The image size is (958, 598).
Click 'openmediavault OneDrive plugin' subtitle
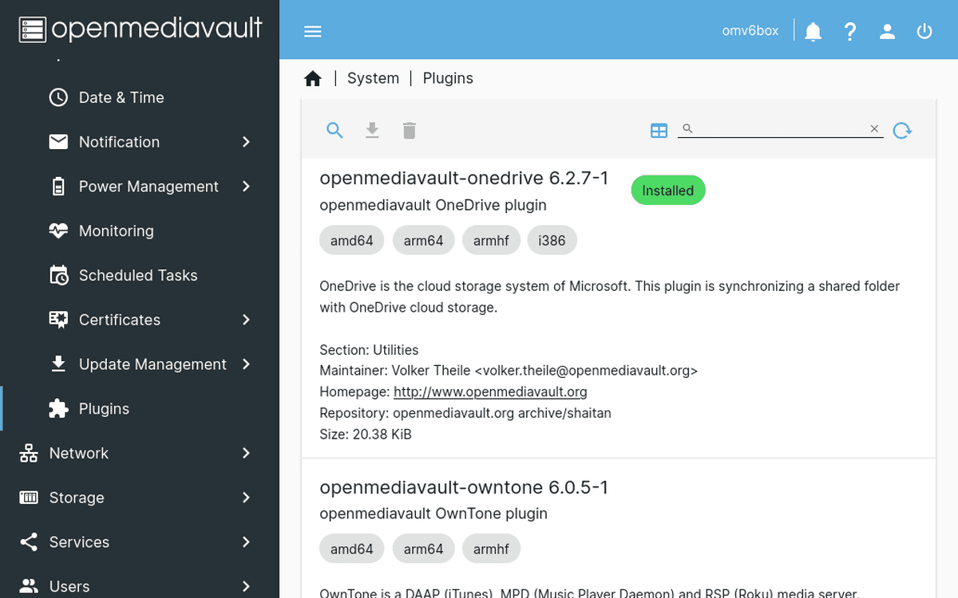433,205
